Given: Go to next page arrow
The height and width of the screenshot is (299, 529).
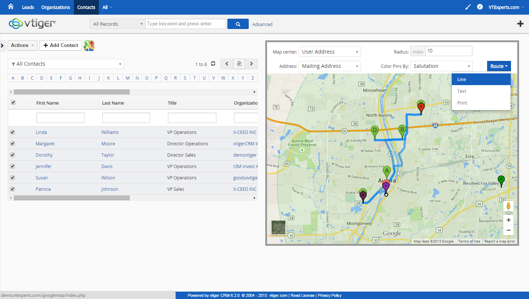Looking at the screenshot, I should (x=251, y=64).
